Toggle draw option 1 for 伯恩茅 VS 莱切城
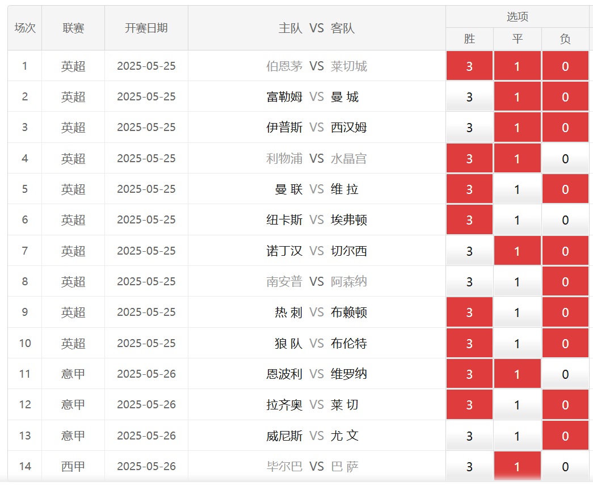Screen dimensions: 593x486 point(518,66)
